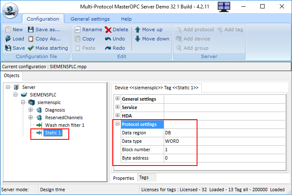Select the Objects tab

[x=12, y=75]
